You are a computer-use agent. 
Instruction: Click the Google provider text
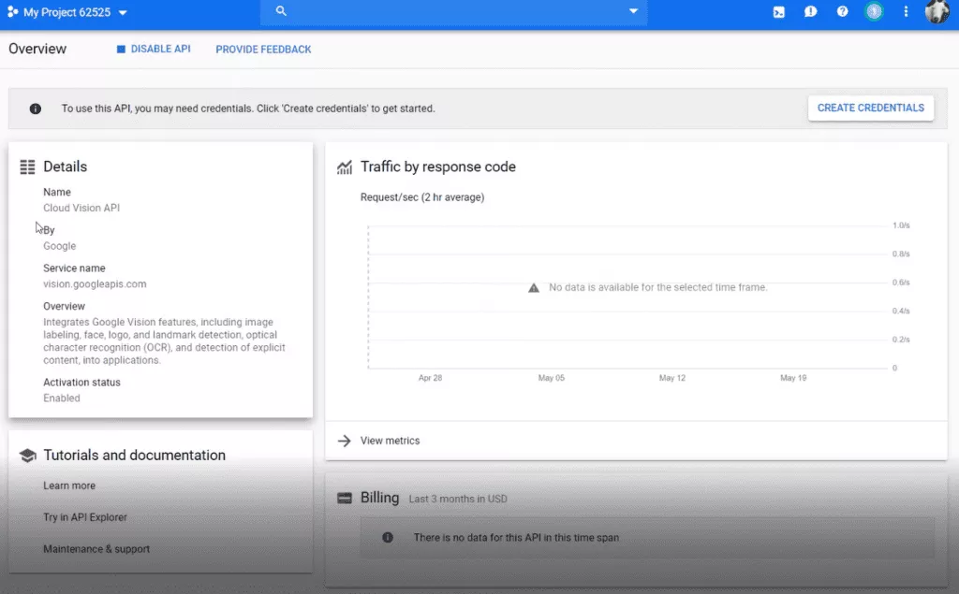tap(59, 246)
